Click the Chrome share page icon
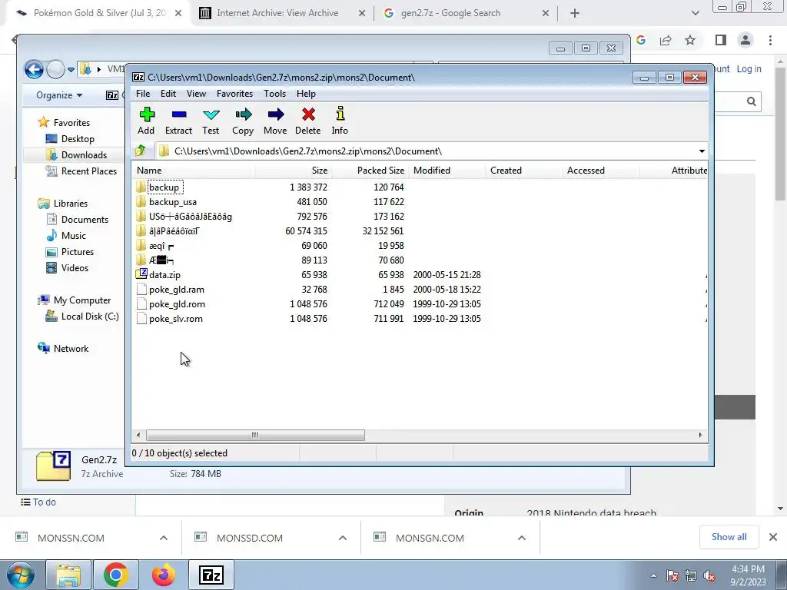The width and height of the screenshot is (787, 590). coord(666,40)
